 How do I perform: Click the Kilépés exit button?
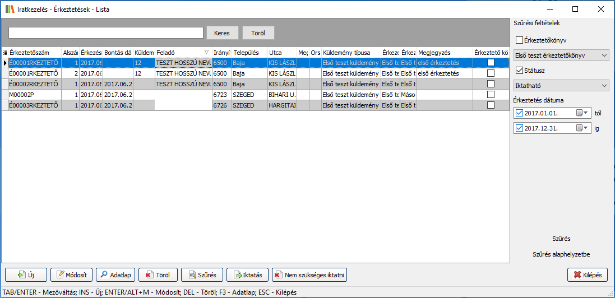(x=587, y=275)
